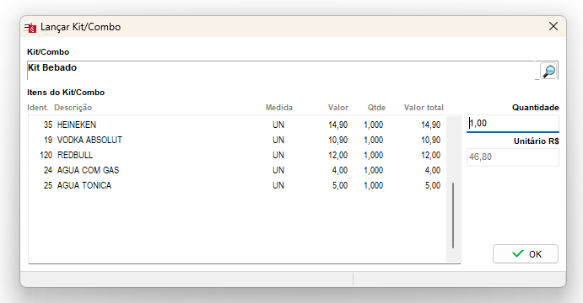Click identifier 25 in the AGUA TONICA row
Screen dimensions: 583x303
point(48,185)
